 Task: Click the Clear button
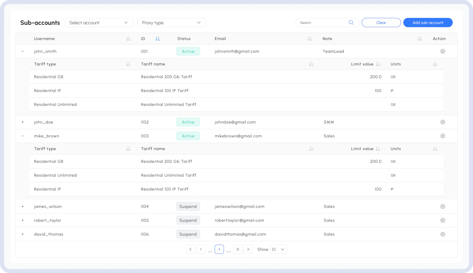[x=381, y=23]
